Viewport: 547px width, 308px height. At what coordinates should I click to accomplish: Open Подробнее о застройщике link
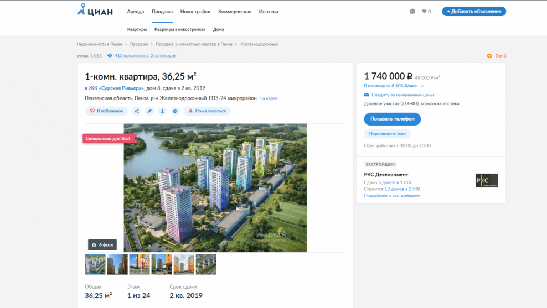(392, 195)
